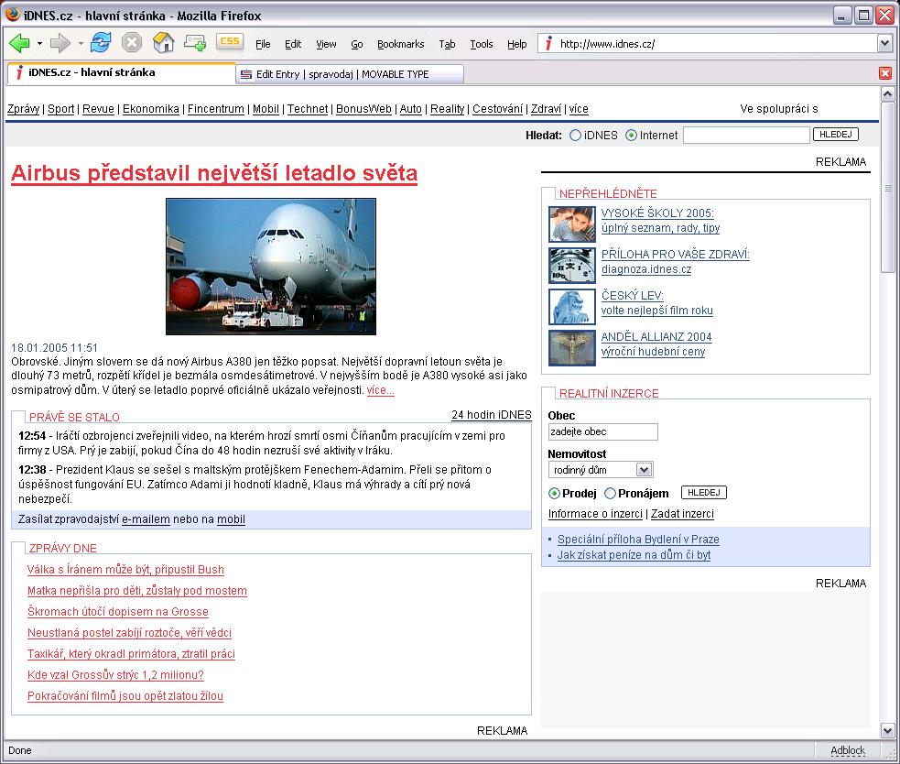Click the scrollbar down arrow
The height and width of the screenshot is (764, 900).
tap(887, 731)
